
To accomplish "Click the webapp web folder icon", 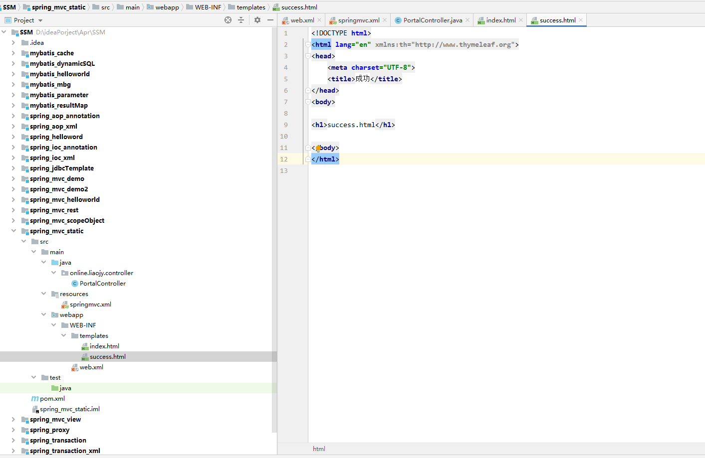I will [55, 314].
